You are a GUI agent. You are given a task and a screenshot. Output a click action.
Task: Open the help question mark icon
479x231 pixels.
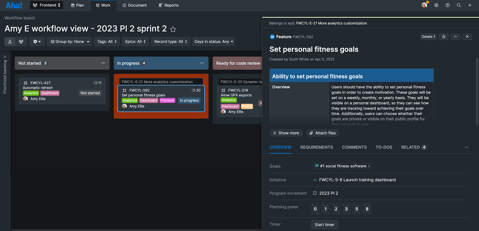[x=447, y=5]
